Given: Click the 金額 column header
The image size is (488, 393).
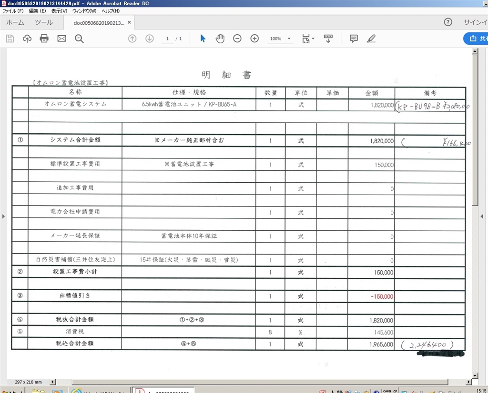Looking at the screenshot, I should click(372, 93).
